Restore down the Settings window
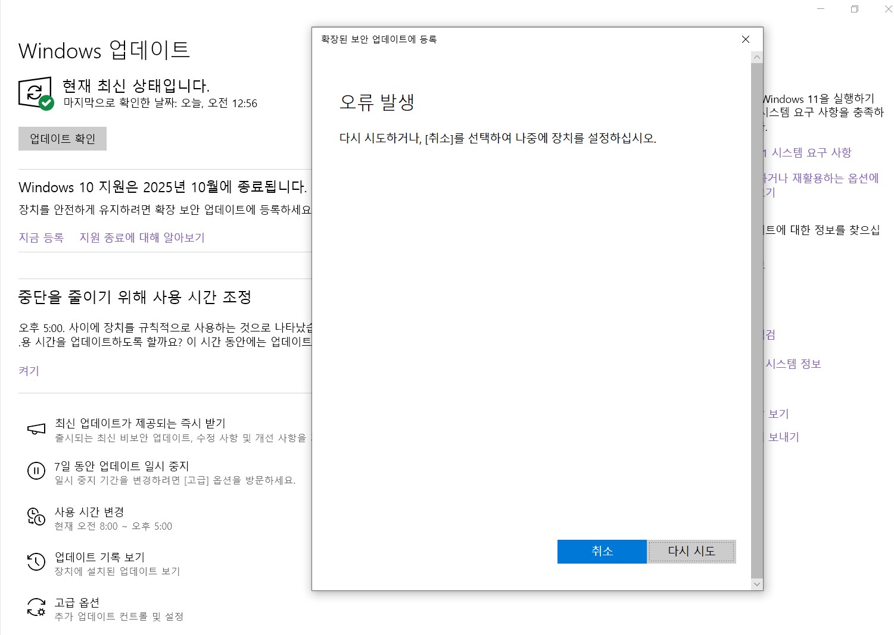The height and width of the screenshot is (635, 894). (855, 9)
